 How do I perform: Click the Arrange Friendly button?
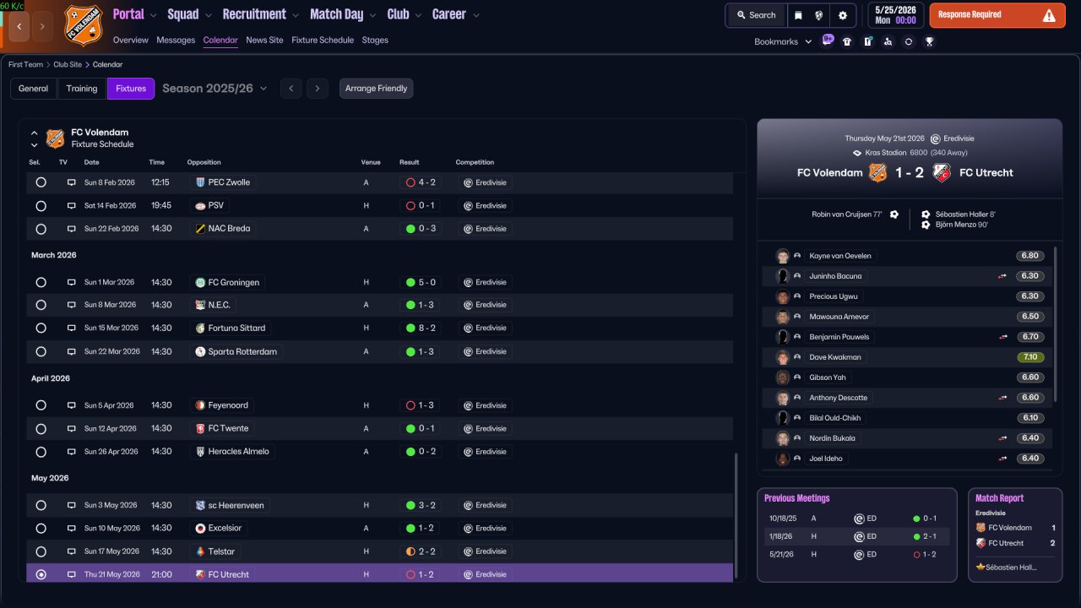[x=377, y=89]
